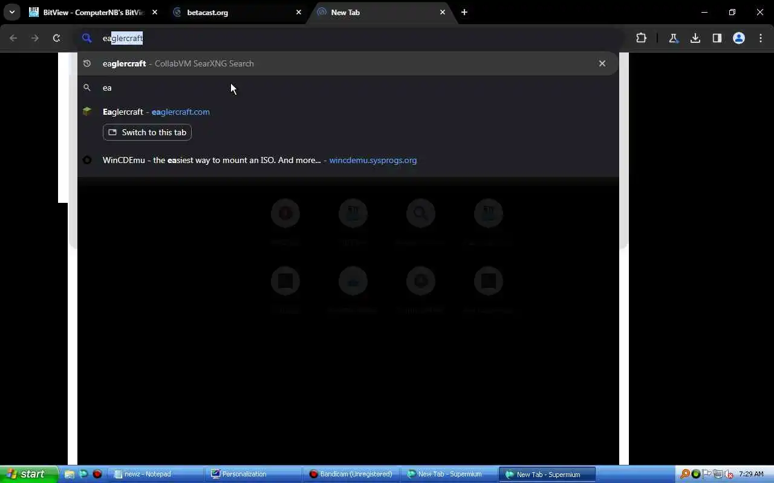Click the WinCDEmu favicon in suggestions
The width and height of the screenshot is (774, 483).
[x=87, y=160]
